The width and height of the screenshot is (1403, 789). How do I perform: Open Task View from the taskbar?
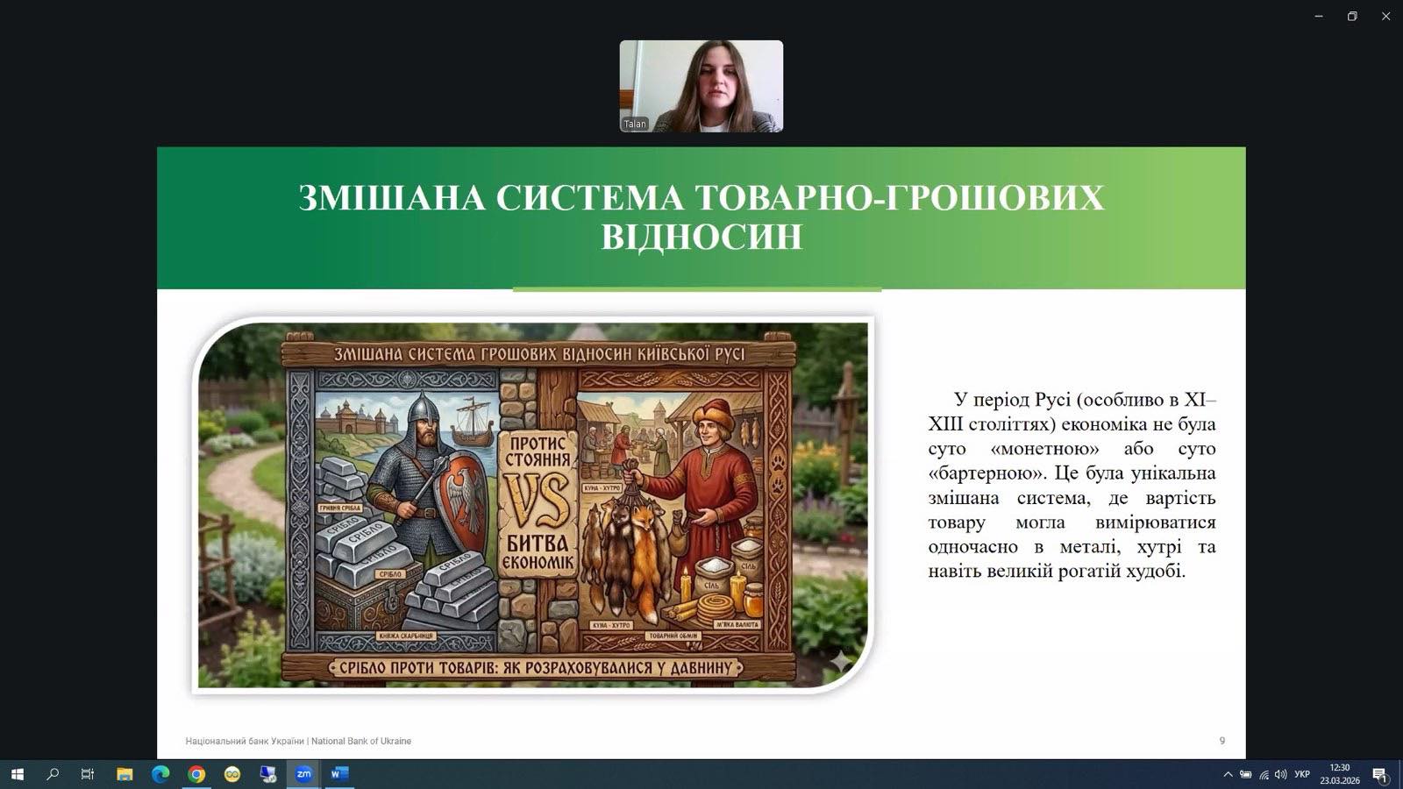[x=88, y=774]
